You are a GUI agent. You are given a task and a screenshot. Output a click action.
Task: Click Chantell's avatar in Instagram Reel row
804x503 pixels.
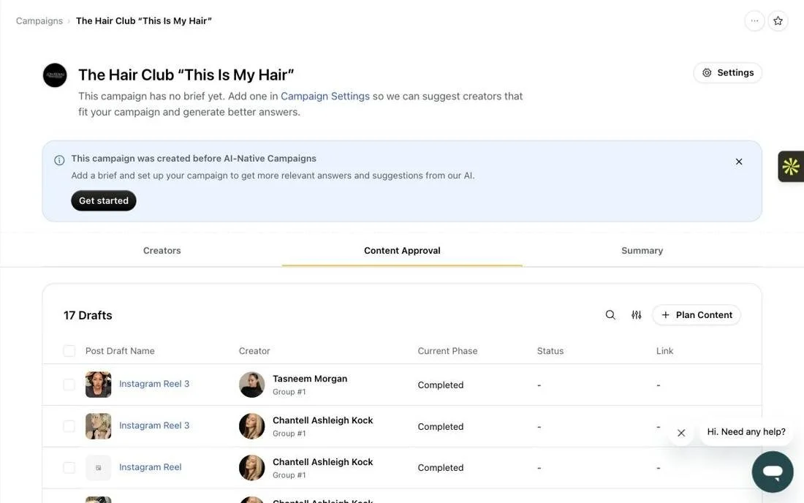(x=251, y=468)
